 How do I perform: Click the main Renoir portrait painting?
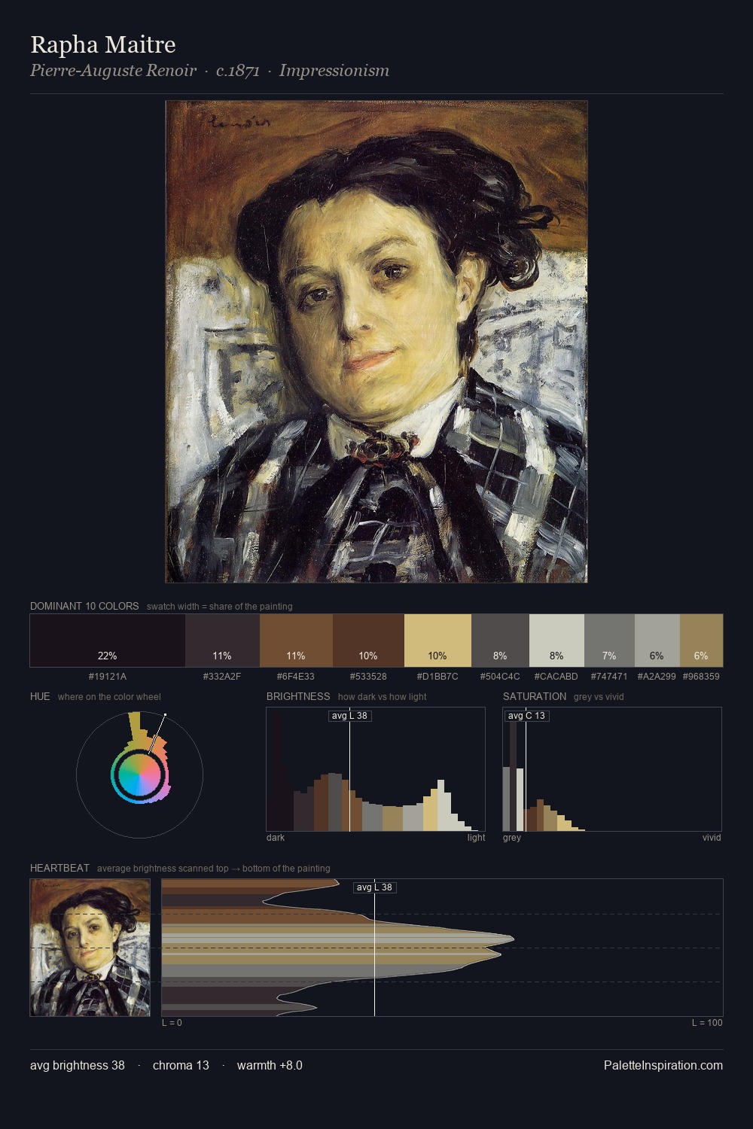point(376,342)
